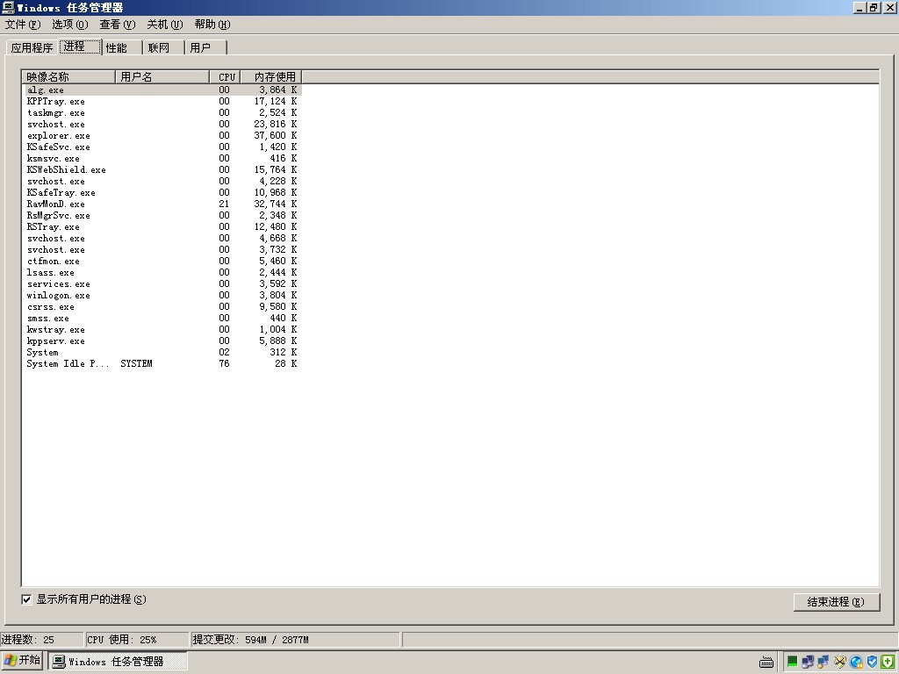The height and width of the screenshot is (674, 899).
Task: Select the csrss.exe process
Action: (x=162, y=306)
